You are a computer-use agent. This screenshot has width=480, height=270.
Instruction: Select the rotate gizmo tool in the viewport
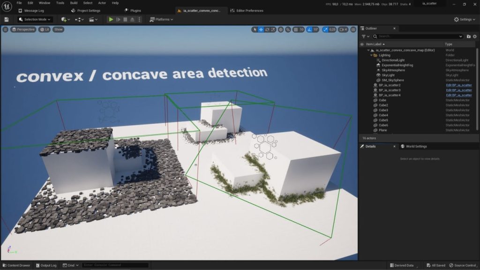point(267,30)
